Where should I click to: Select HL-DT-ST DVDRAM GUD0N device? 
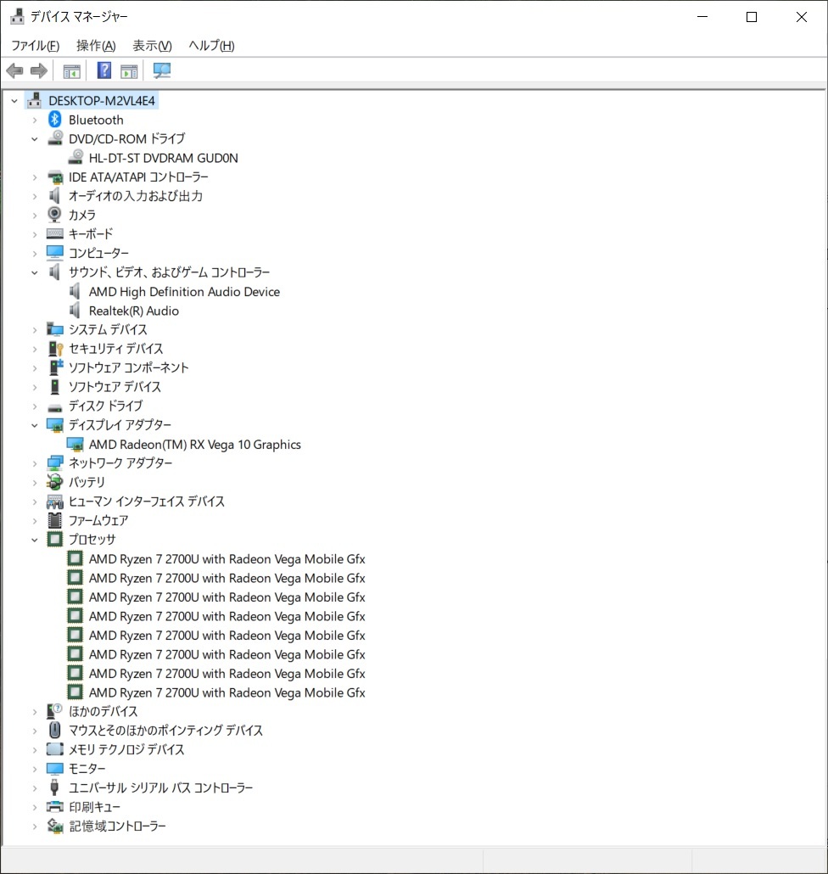click(163, 158)
